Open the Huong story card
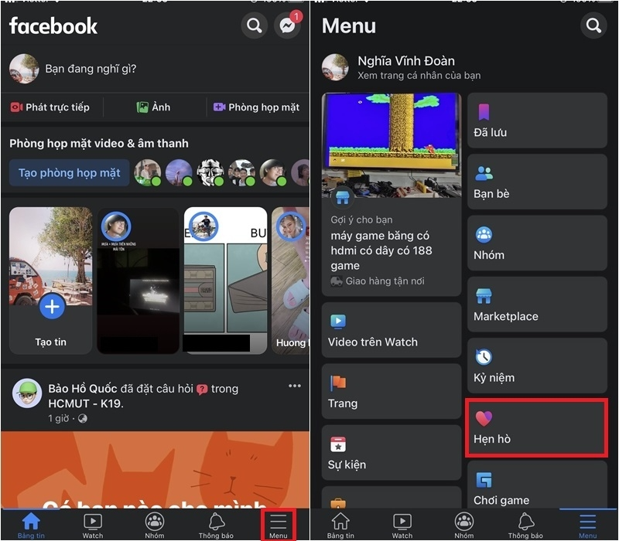The height and width of the screenshot is (541, 619). [291, 281]
